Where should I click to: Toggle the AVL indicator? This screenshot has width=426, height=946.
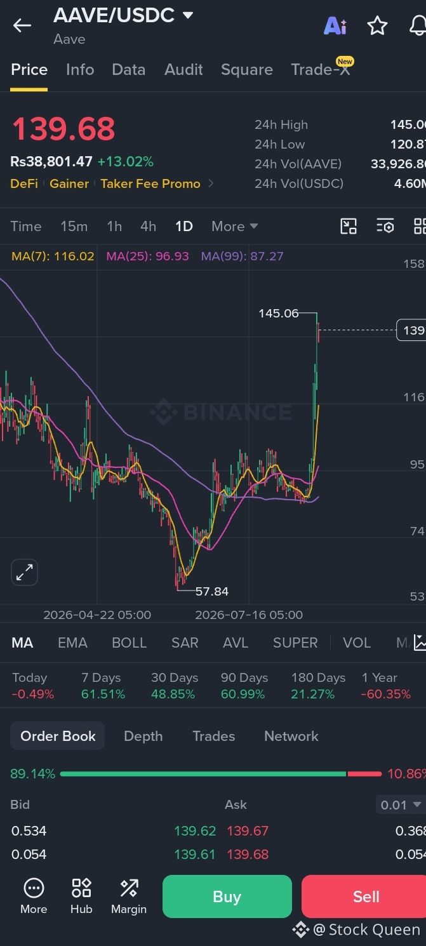(x=236, y=643)
